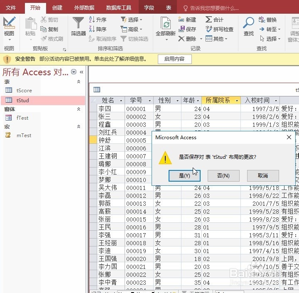Run Spelling check (拼写检查)

220,29
